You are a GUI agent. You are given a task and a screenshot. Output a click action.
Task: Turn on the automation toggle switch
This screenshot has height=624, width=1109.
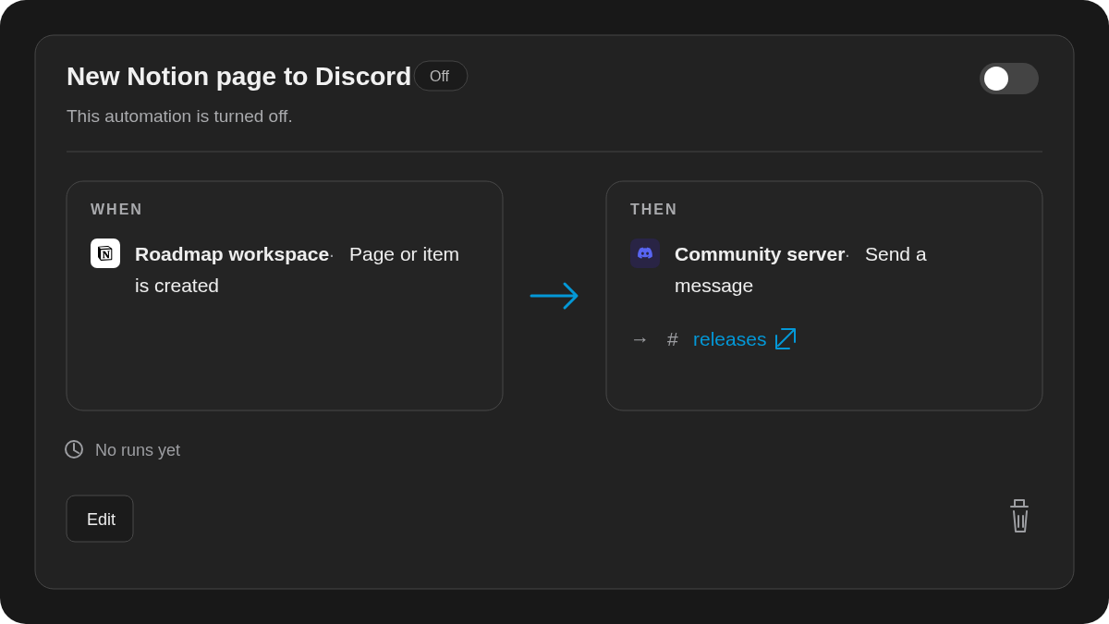pos(1009,79)
